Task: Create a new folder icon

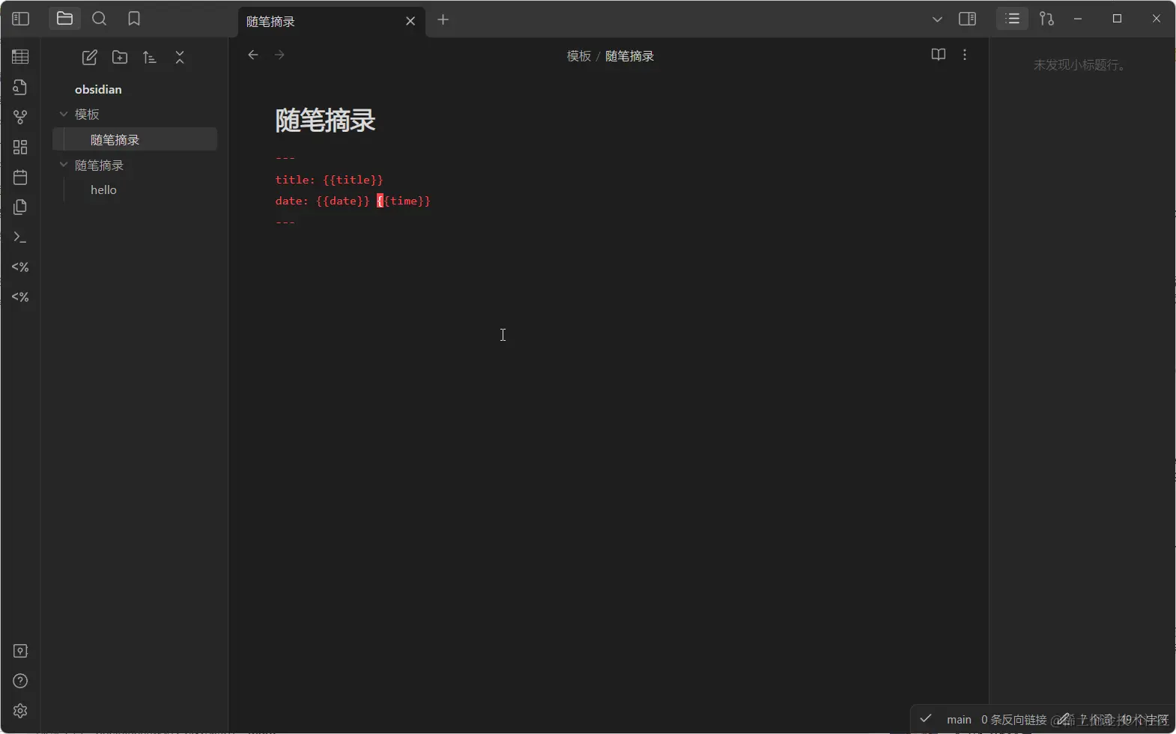Action: tap(120, 57)
